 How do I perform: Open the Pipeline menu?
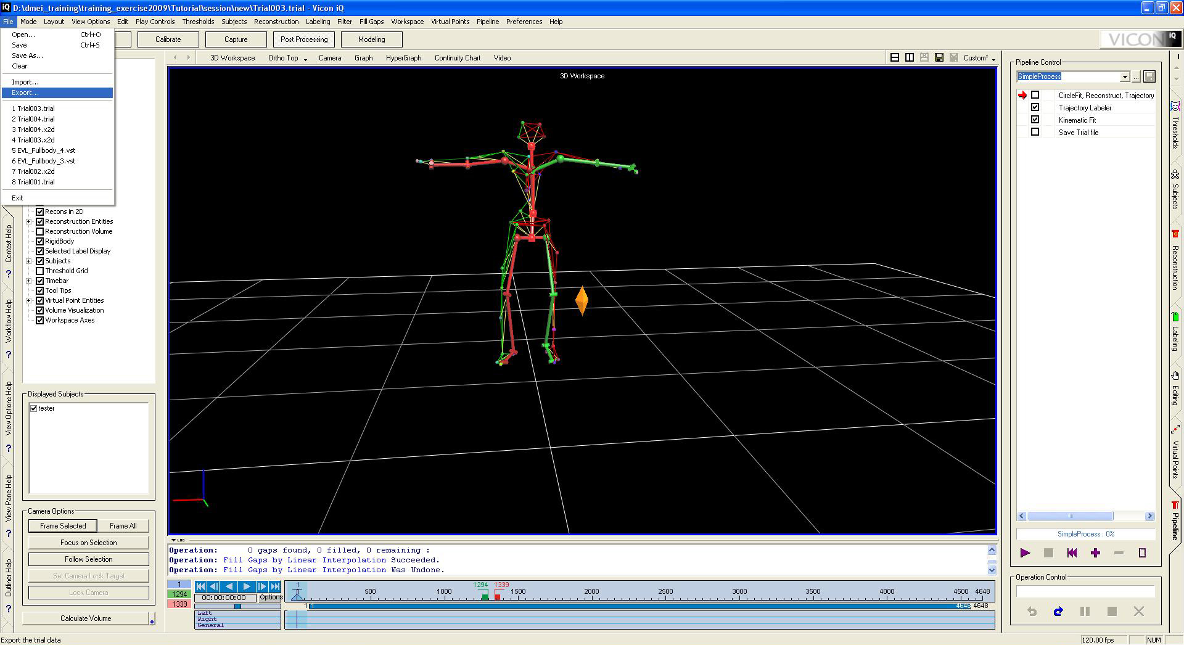pos(487,22)
